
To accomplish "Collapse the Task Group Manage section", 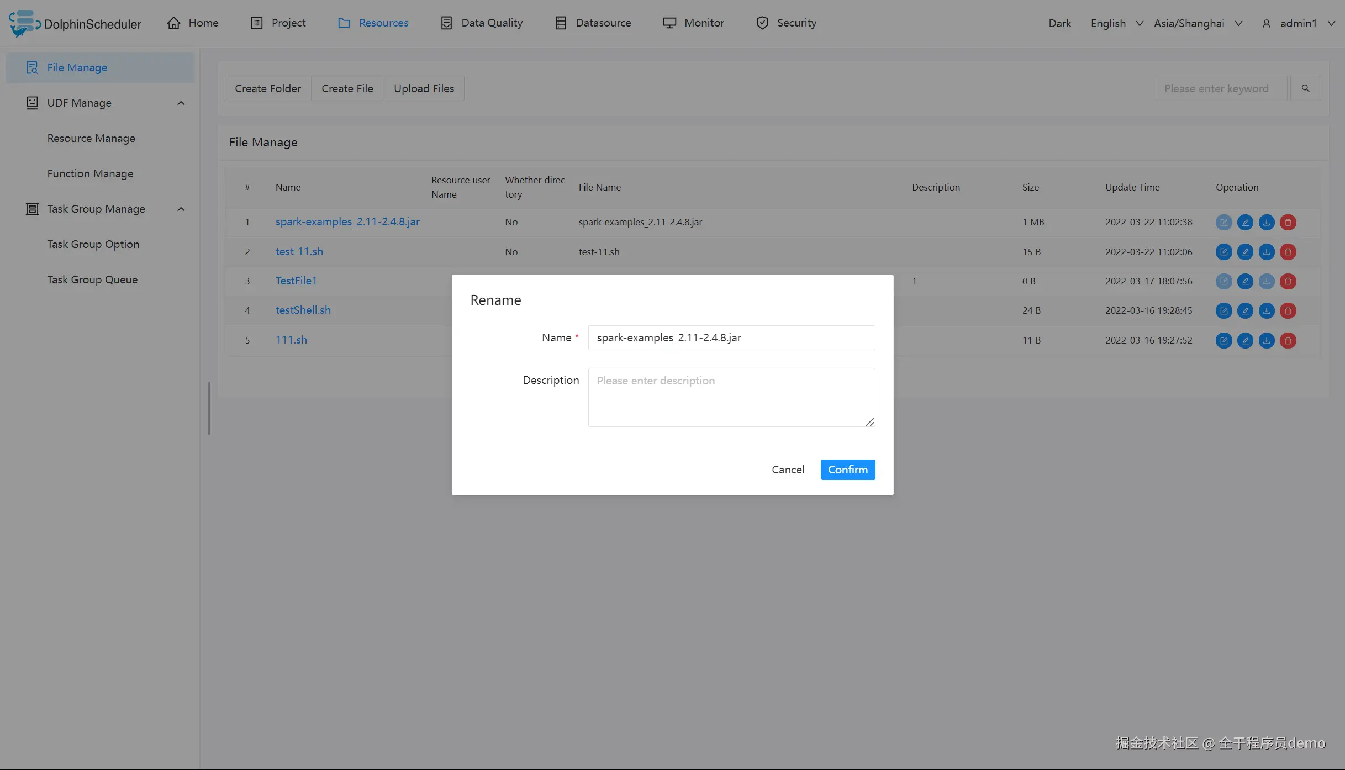I will point(181,209).
